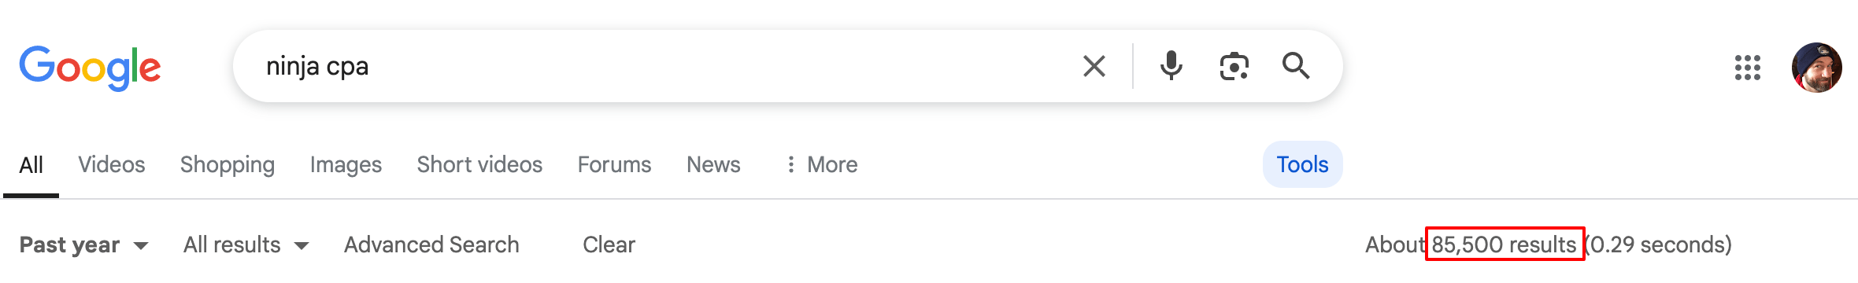
Task: Expand the More search categories menu
Action: 822,164
